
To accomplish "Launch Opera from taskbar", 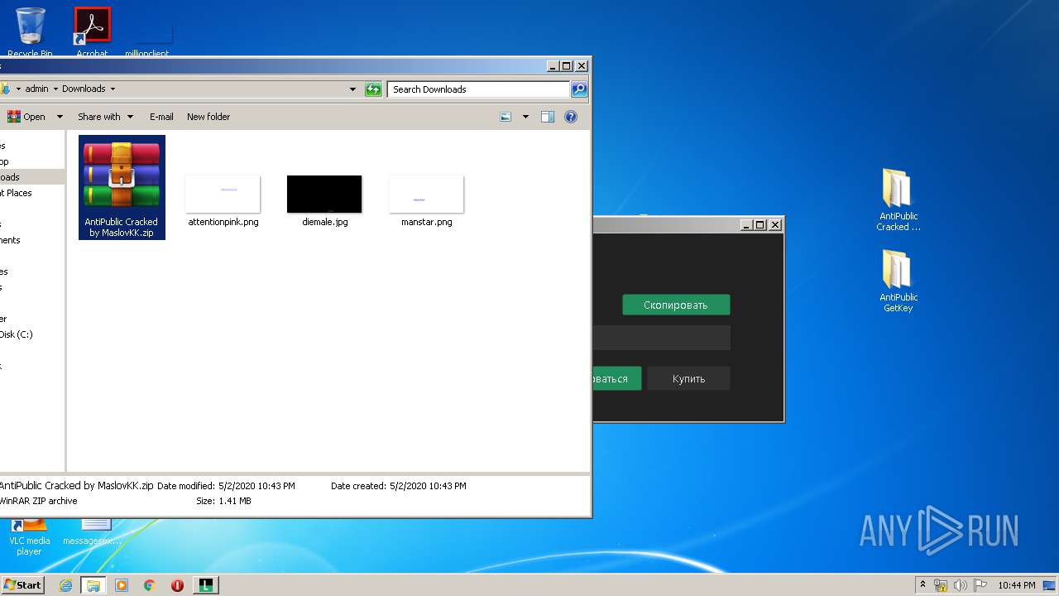I will pos(177,585).
